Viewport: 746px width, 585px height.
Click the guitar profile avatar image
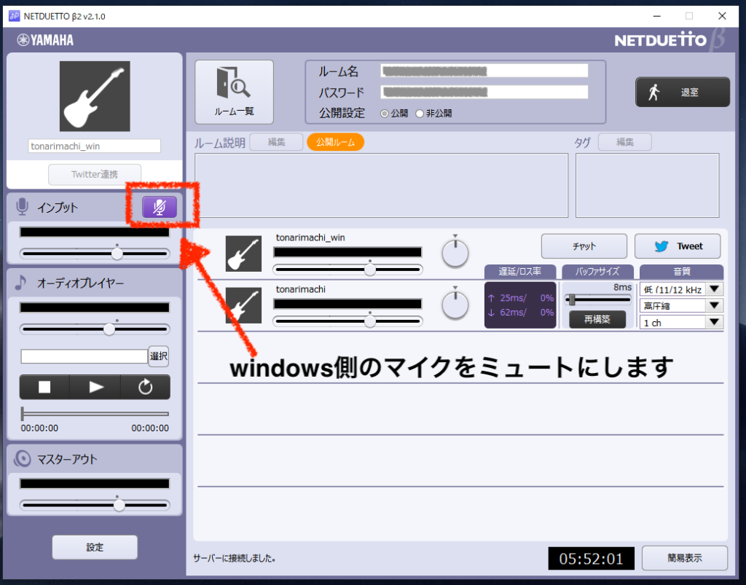click(x=95, y=96)
